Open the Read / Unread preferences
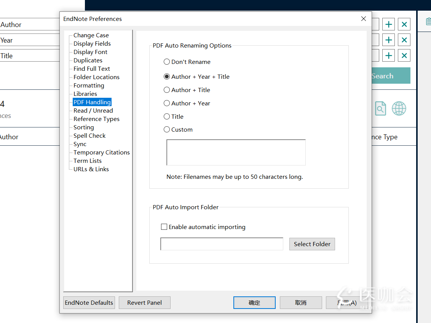This screenshot has width=431, height=323. (93, 111)
